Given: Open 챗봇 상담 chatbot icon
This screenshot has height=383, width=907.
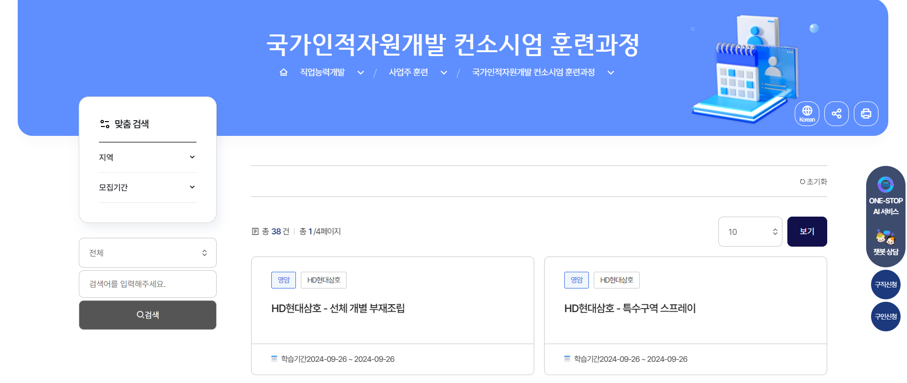Looking at the screenshot, I should pos(885,237).
